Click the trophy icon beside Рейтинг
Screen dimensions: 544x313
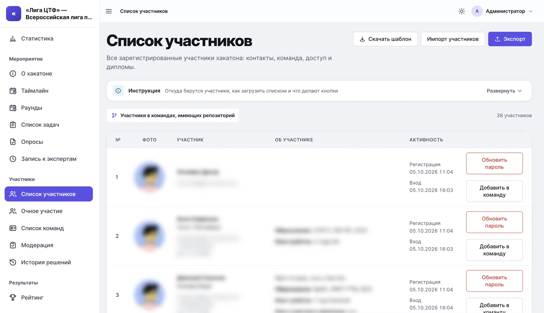[x=13, y=297]
